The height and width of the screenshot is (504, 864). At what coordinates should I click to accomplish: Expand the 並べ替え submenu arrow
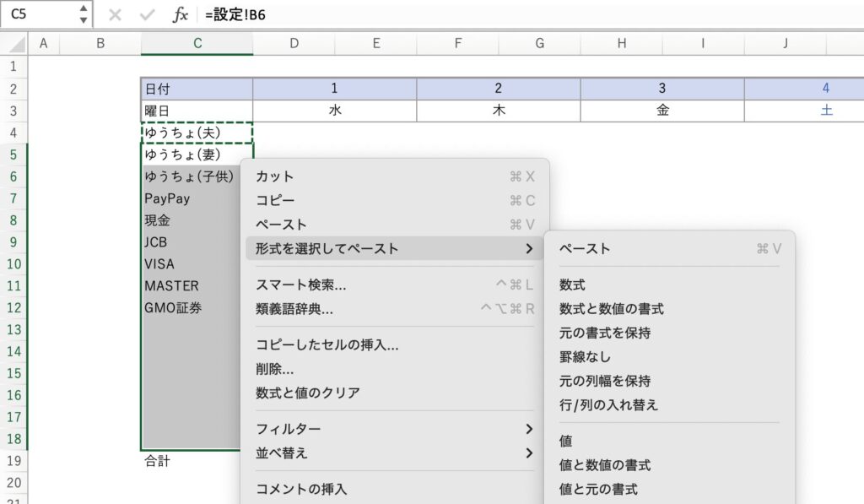[529, 453]
